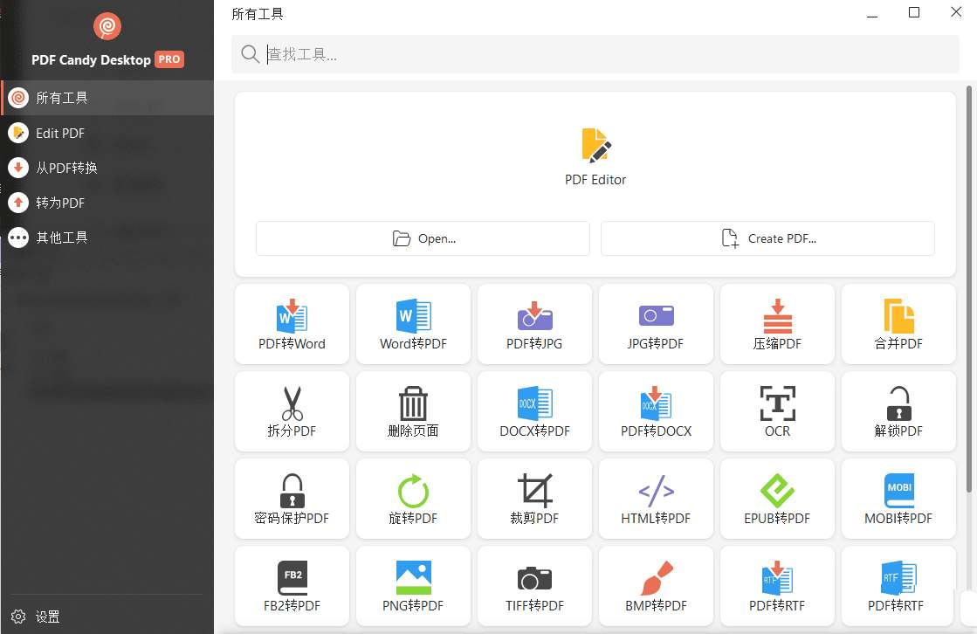The image size is (977, 634).
Task: Select the Word转PDF converter
Action: [x=413, y=323]
